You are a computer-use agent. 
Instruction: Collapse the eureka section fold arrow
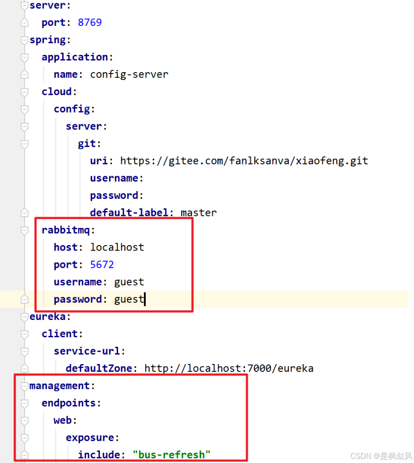25,317
